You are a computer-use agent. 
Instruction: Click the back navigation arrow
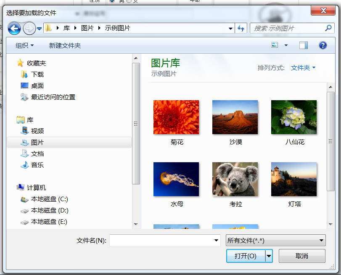click(14, 28)
